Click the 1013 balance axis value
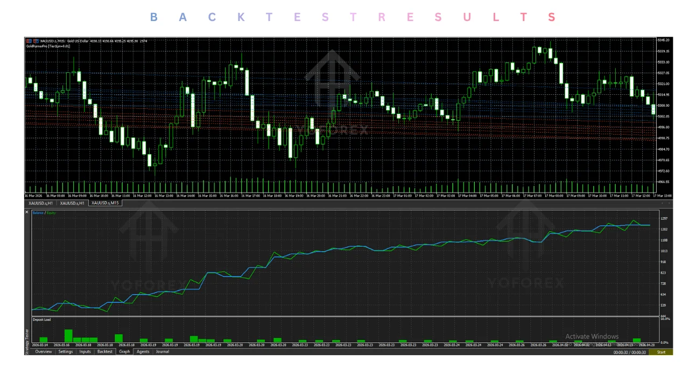 coord(664,251)
